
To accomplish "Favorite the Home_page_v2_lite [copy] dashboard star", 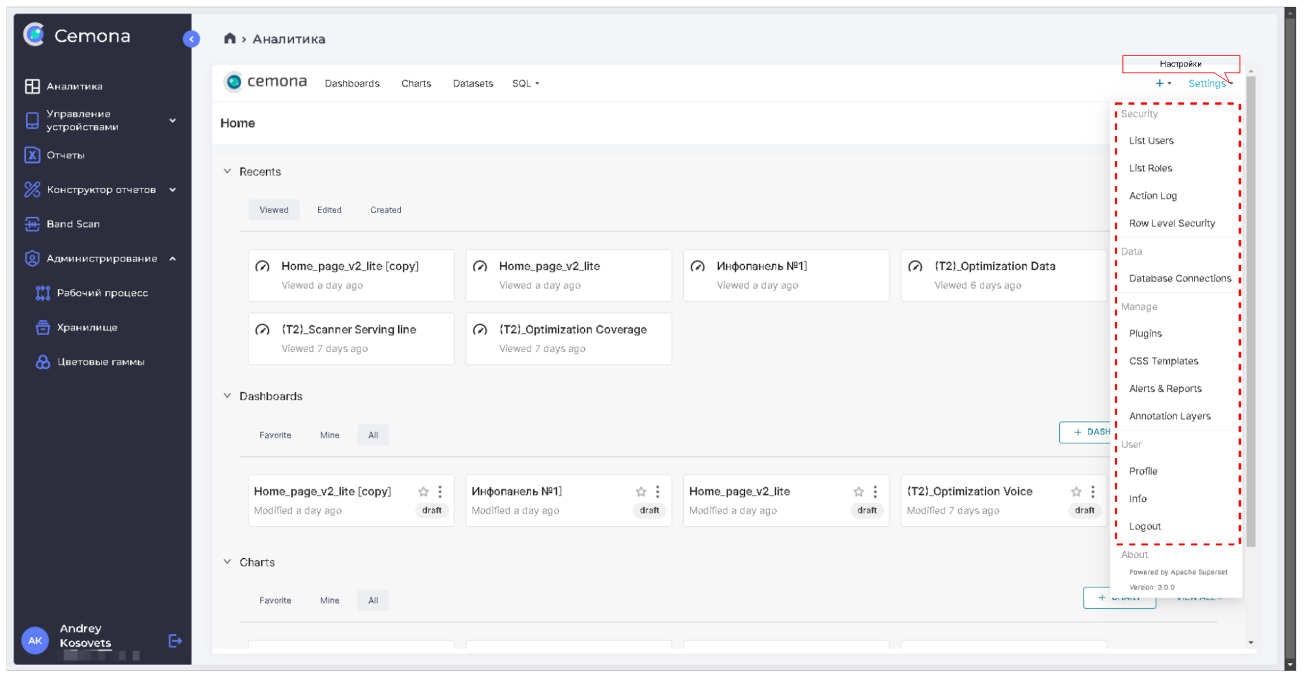I will 424,492.
